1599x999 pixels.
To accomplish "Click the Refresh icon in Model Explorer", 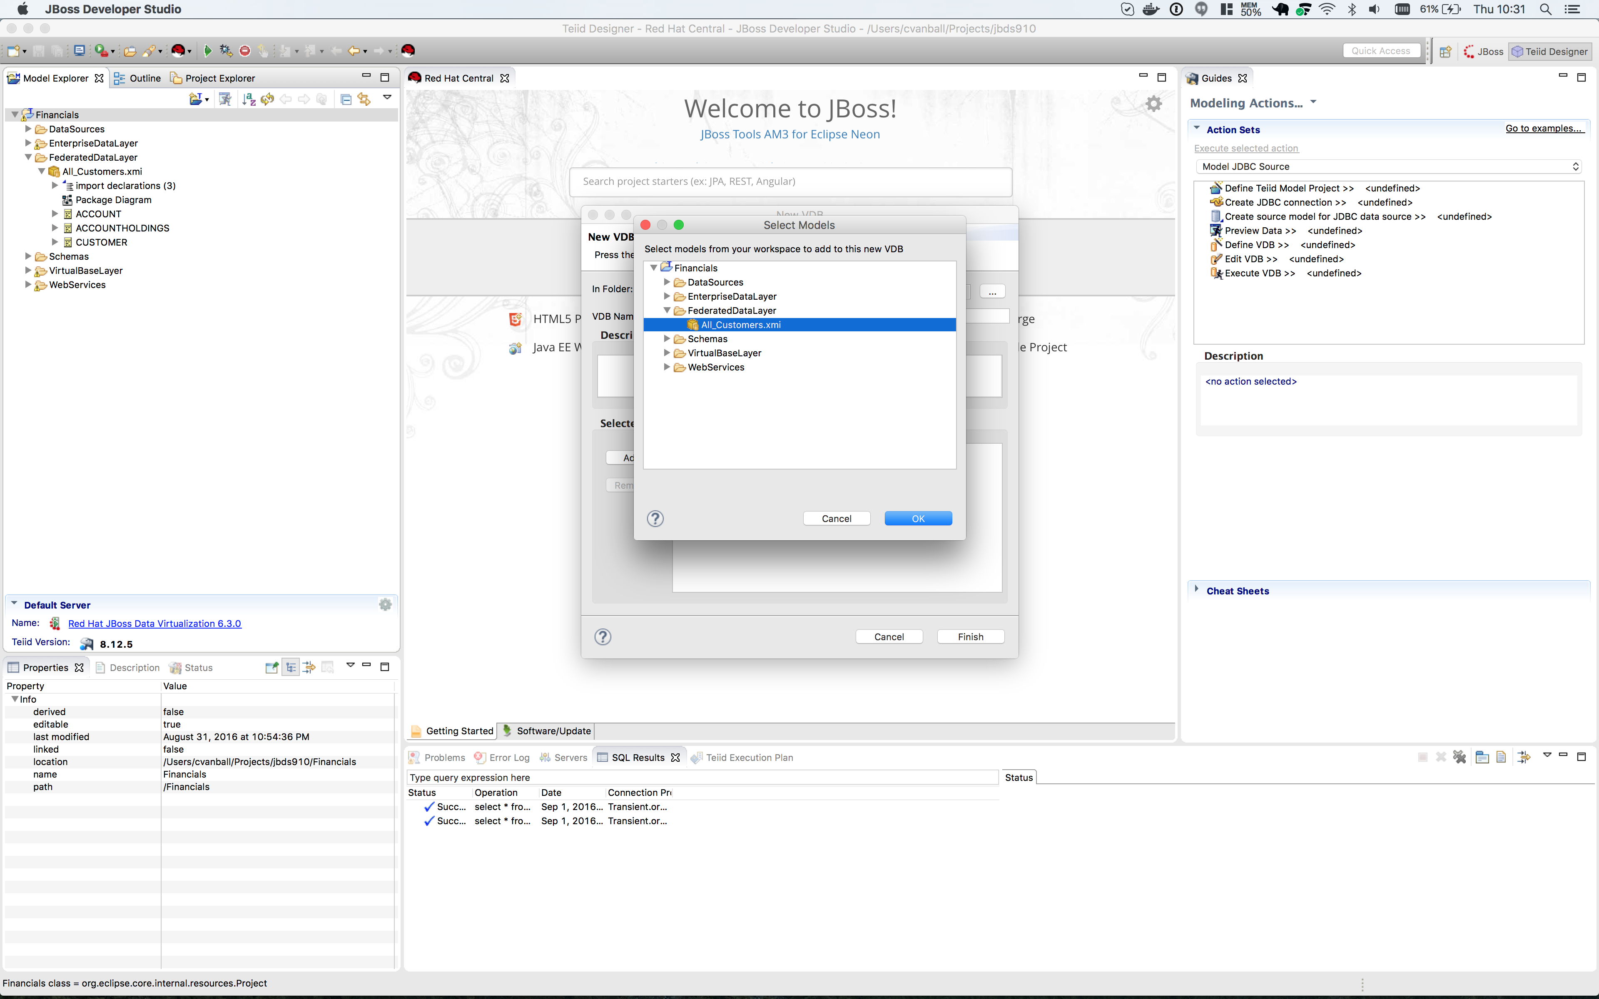I will (268, 99).
